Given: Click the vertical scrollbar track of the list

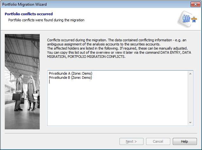Looking at the screenshot, I should [191, 99].
